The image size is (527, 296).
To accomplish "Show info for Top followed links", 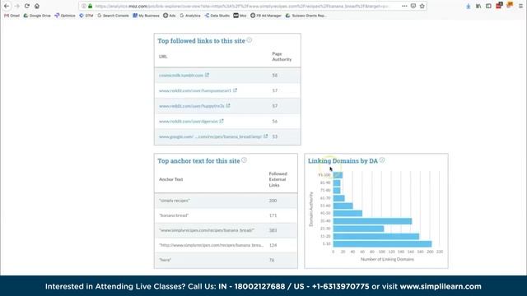I will (x=250, y=40).
